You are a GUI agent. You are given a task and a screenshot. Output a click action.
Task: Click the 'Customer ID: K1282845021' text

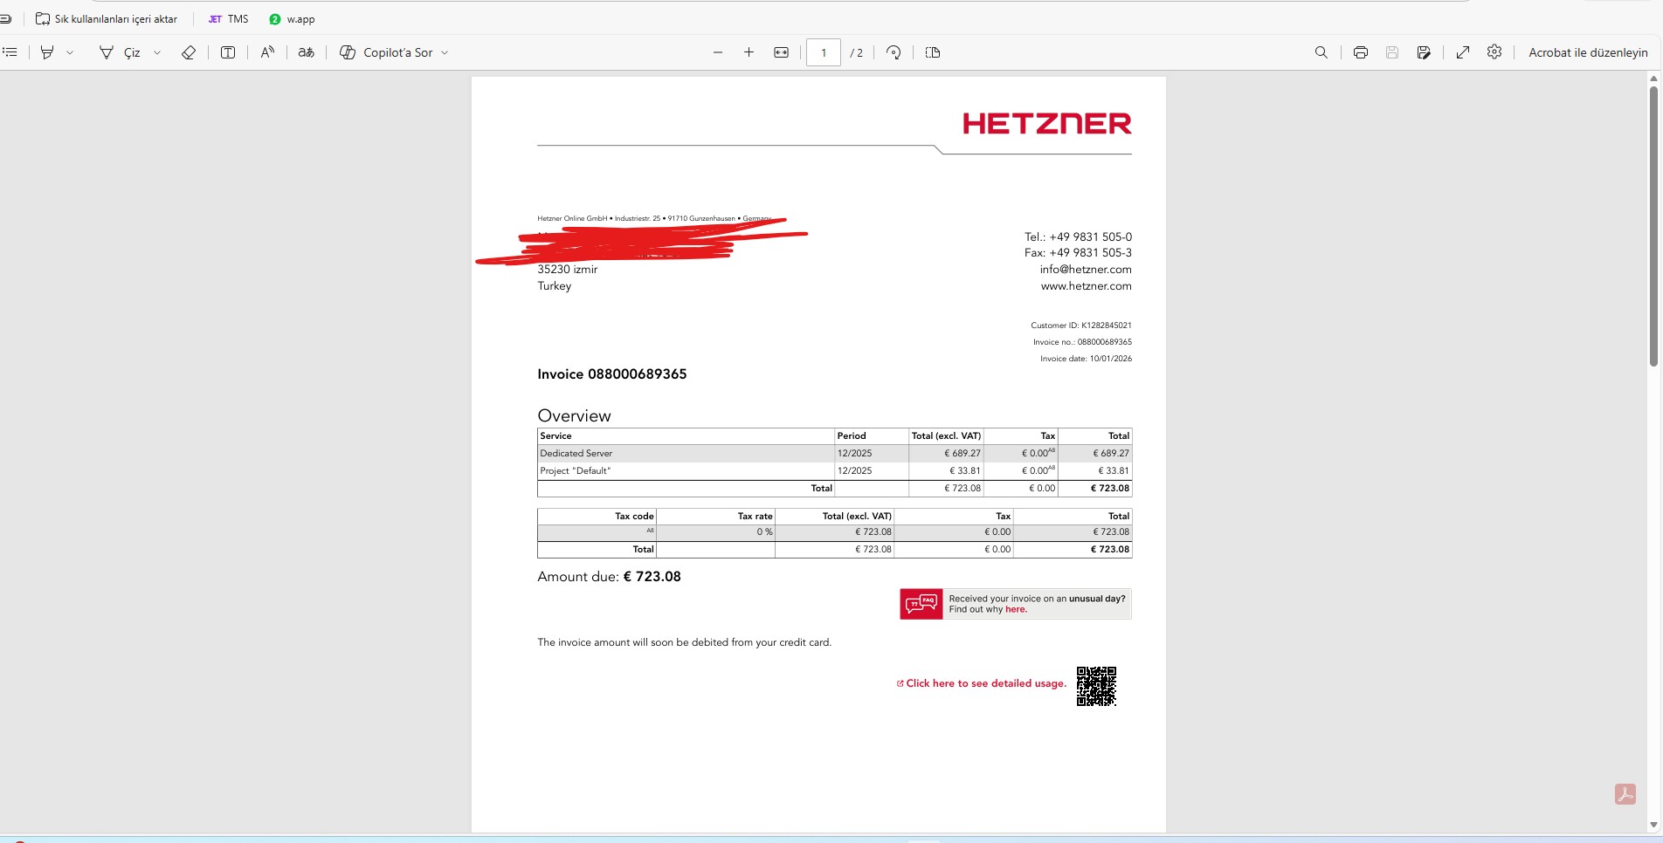[x=1081, y=326]
